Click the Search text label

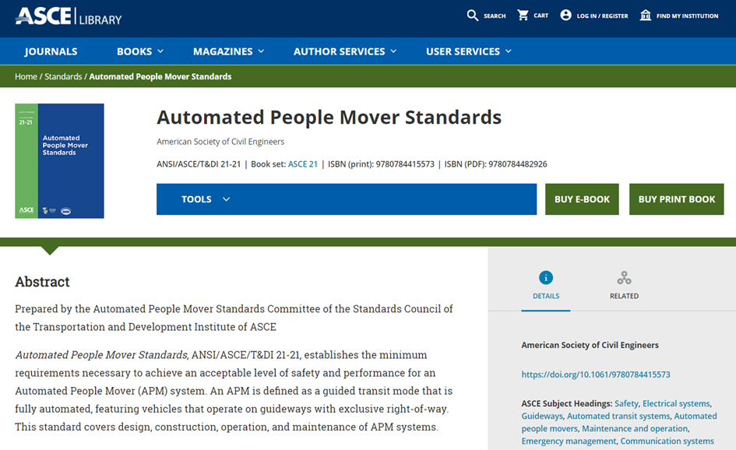pyautogui.click(x=495, y=16)
